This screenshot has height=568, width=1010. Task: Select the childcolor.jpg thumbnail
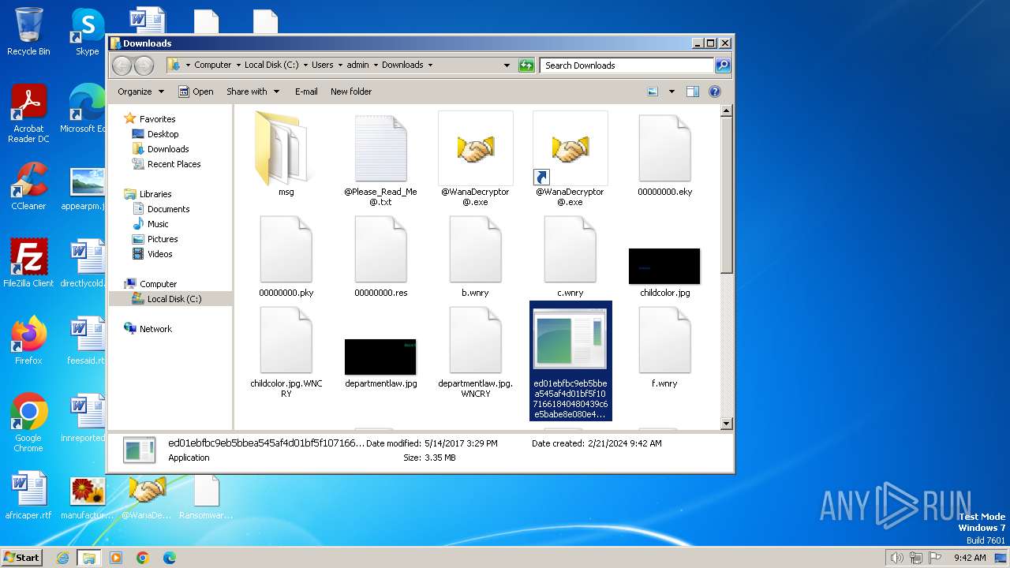pyautogui.click(x=664, y=266)
